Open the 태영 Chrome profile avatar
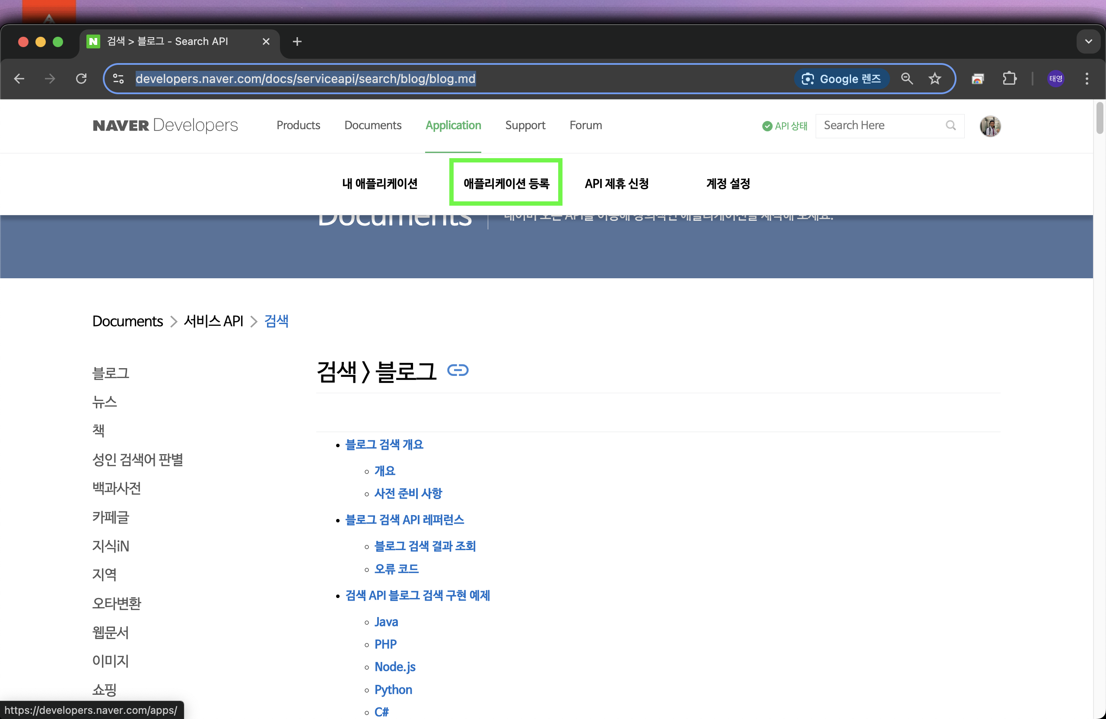Viewport: 1106px width, 719px height. (1056, 79)
